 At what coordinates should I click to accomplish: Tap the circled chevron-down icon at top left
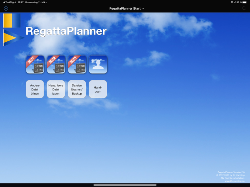coord(6,9)
